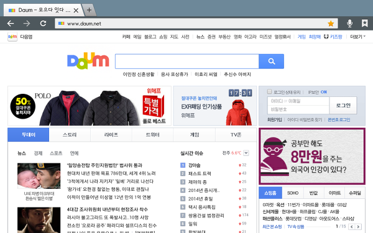The height and width of the screenshot is (233, 373).
Task: Open 메일 in top navigation
Action: click(x=137, y=37)
